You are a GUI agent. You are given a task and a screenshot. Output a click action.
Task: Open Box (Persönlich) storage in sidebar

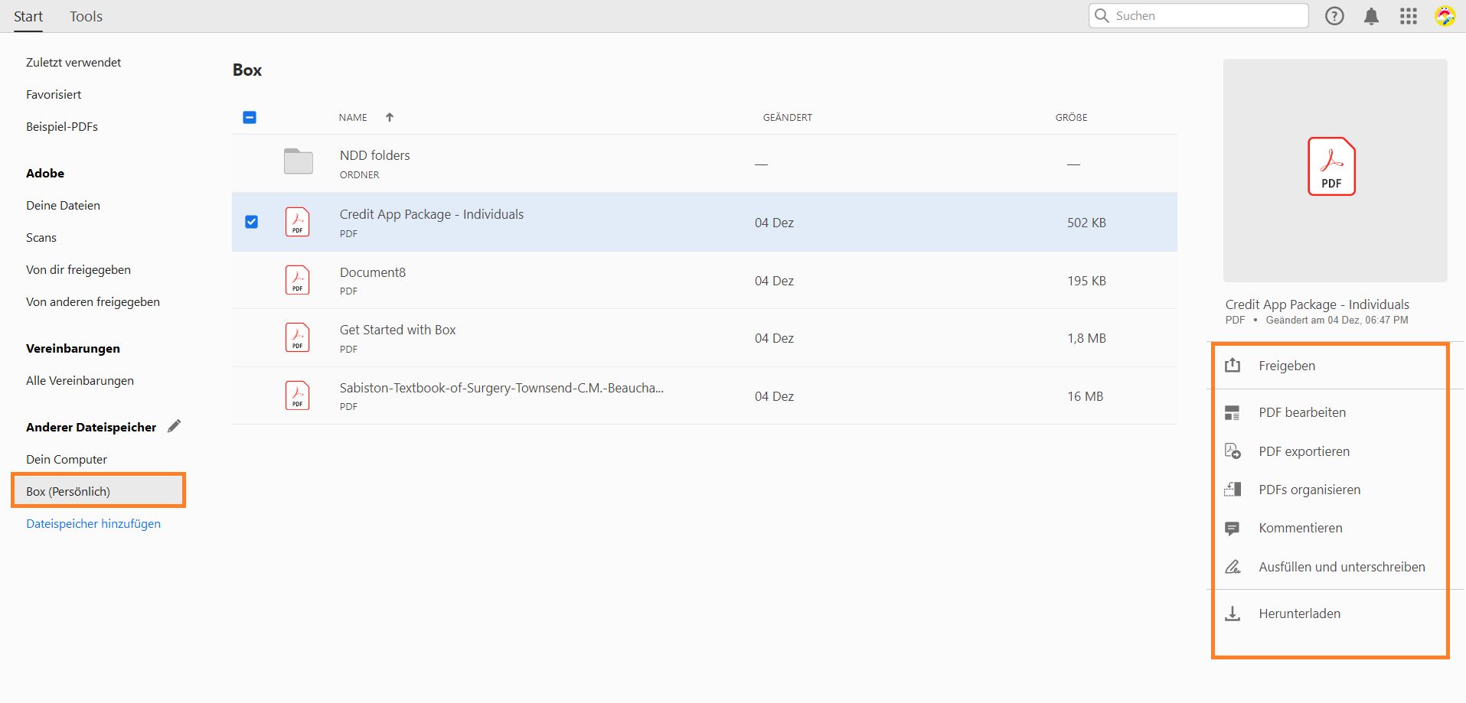[68, 491]
